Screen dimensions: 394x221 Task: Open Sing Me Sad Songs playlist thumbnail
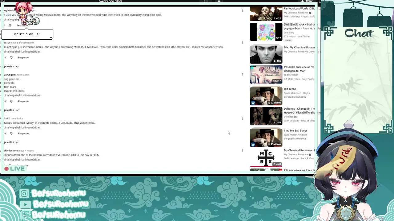tap(266, 138)
